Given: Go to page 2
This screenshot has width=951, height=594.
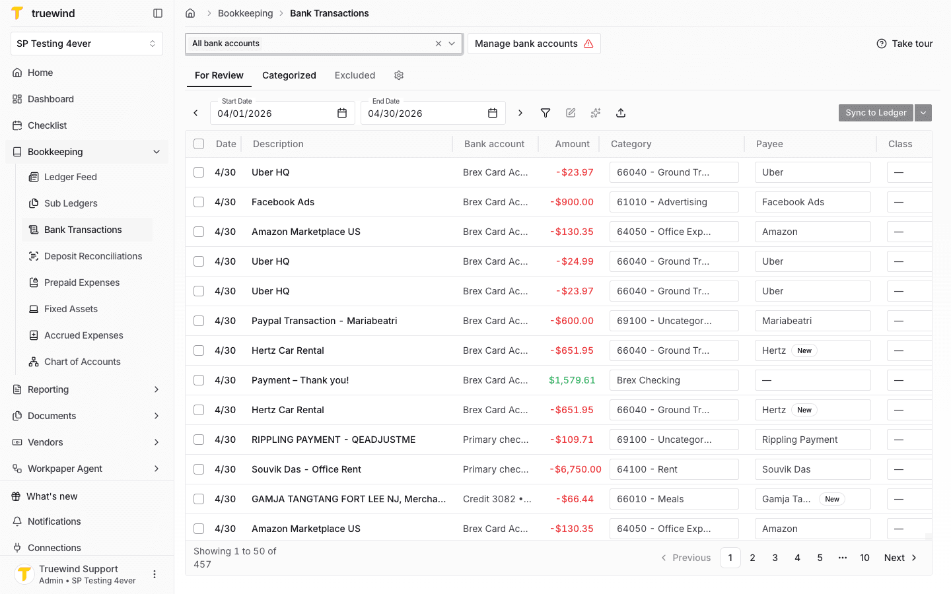Looking at the screenshot, I should [x=752, y=558].
